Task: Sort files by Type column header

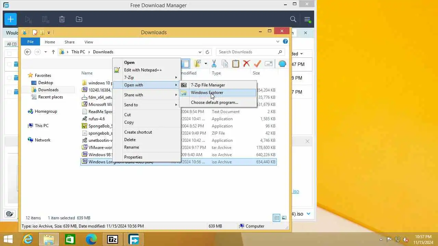Action: (216, 73)
